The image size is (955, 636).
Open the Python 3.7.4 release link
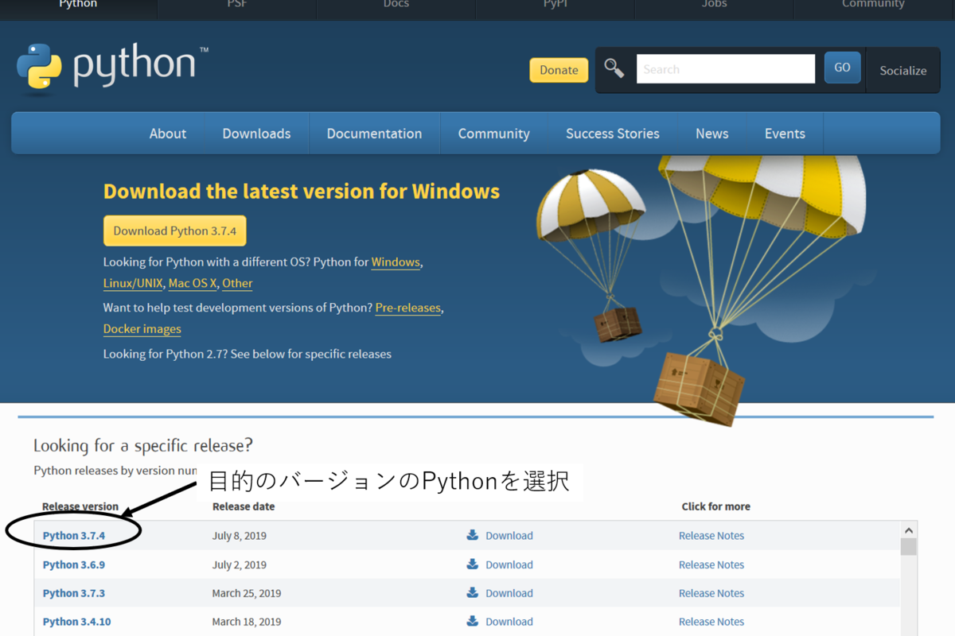74,536
